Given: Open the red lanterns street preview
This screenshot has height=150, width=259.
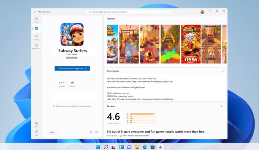Looking at the screenshot, I should click(150, 44).
